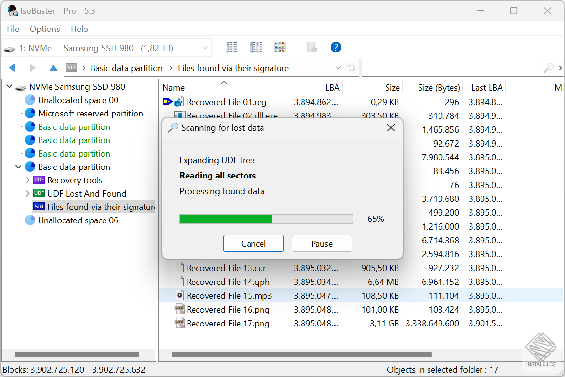This screenshot has height=377, width=565.
Task: Click breadcrumb chevron before Basic data partition
Action: pos(84,68)
